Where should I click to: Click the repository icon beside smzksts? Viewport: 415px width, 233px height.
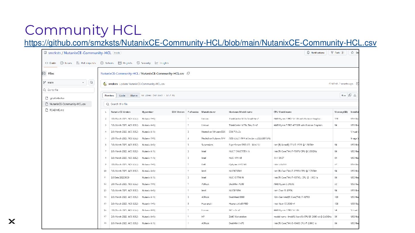click(x=45, y=53)
